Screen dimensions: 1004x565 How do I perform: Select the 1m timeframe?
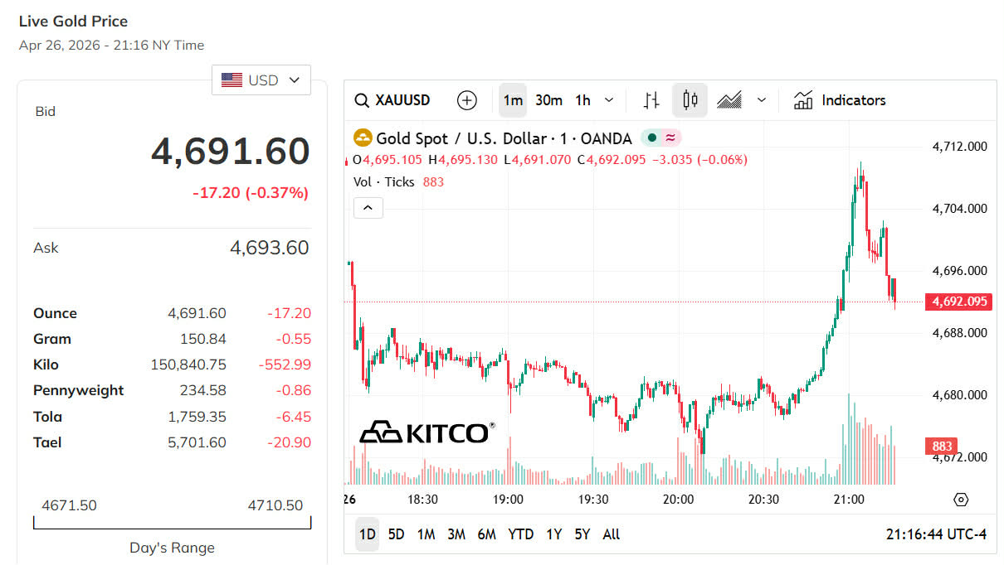tap(513, 100)
